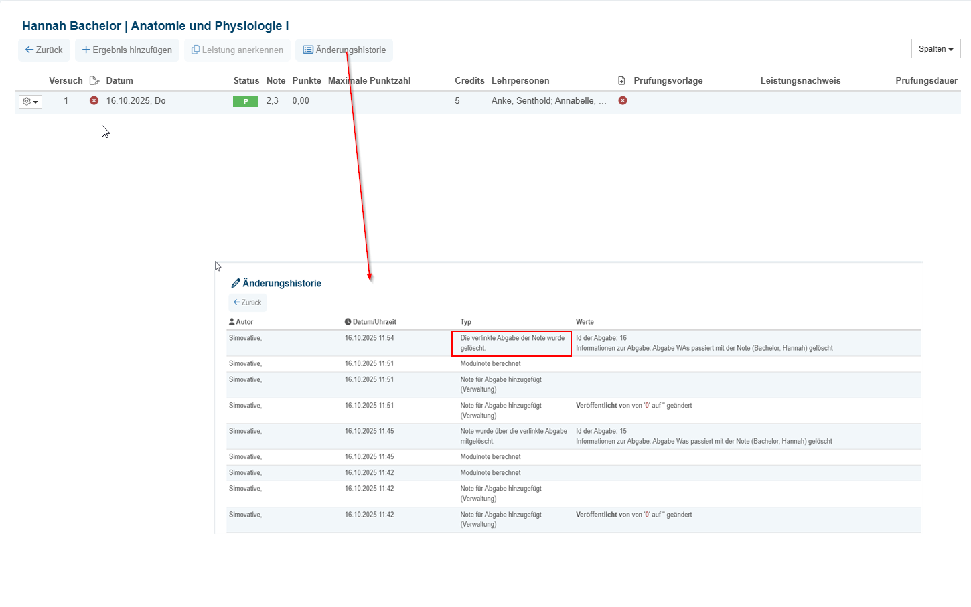Click the Datum column header
Screen dimensions: 971x607
click(120, 80)
